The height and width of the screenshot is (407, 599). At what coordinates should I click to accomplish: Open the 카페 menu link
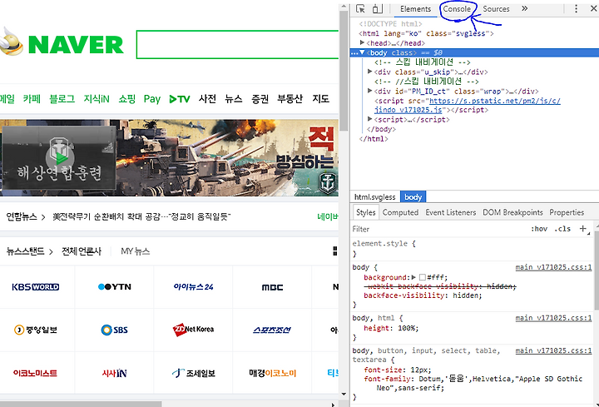click(32, 99)
